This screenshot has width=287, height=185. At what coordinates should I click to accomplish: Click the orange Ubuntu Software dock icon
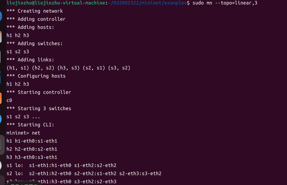coord(1,98)
